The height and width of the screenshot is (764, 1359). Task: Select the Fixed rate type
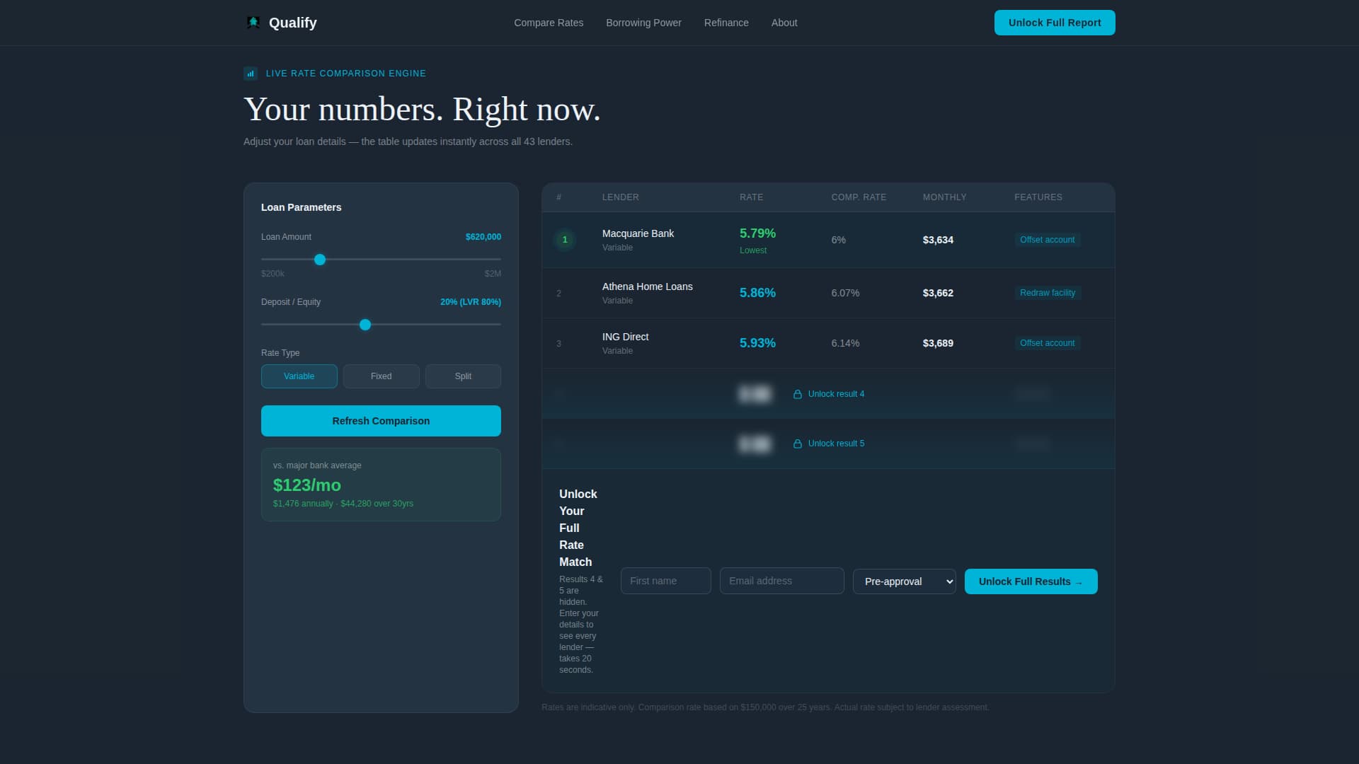(x=382, y=376)
